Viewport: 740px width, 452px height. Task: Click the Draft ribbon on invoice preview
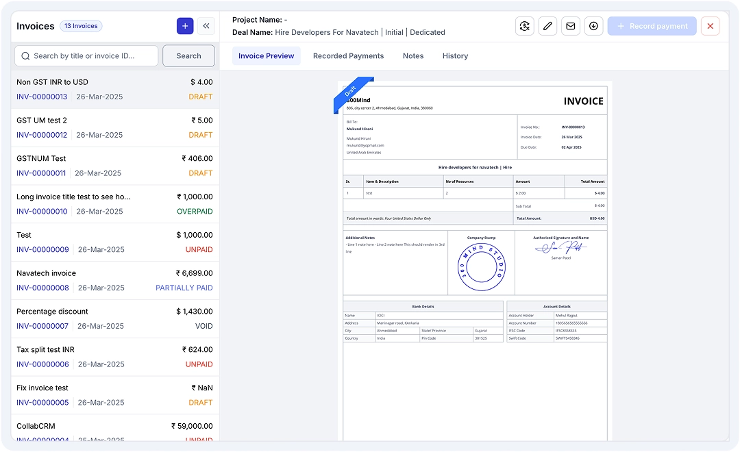pos(351,92)
